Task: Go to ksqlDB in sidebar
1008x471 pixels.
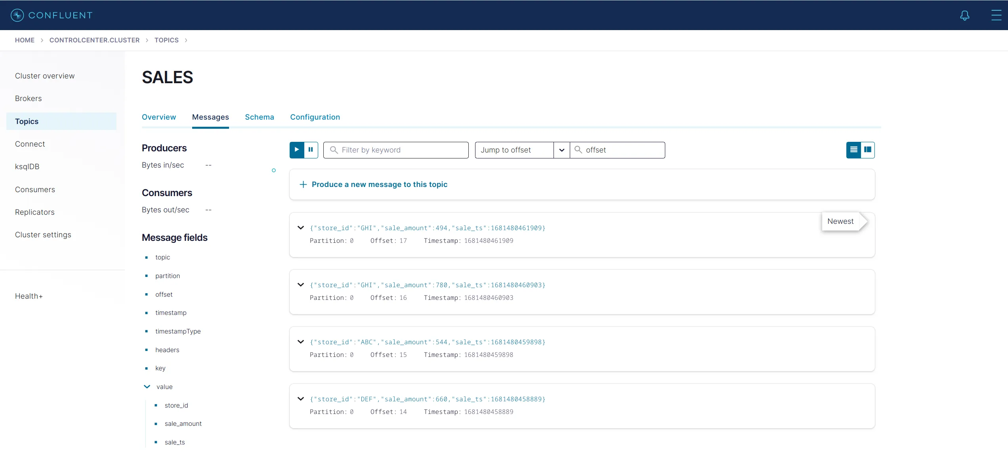Action: 27,167
